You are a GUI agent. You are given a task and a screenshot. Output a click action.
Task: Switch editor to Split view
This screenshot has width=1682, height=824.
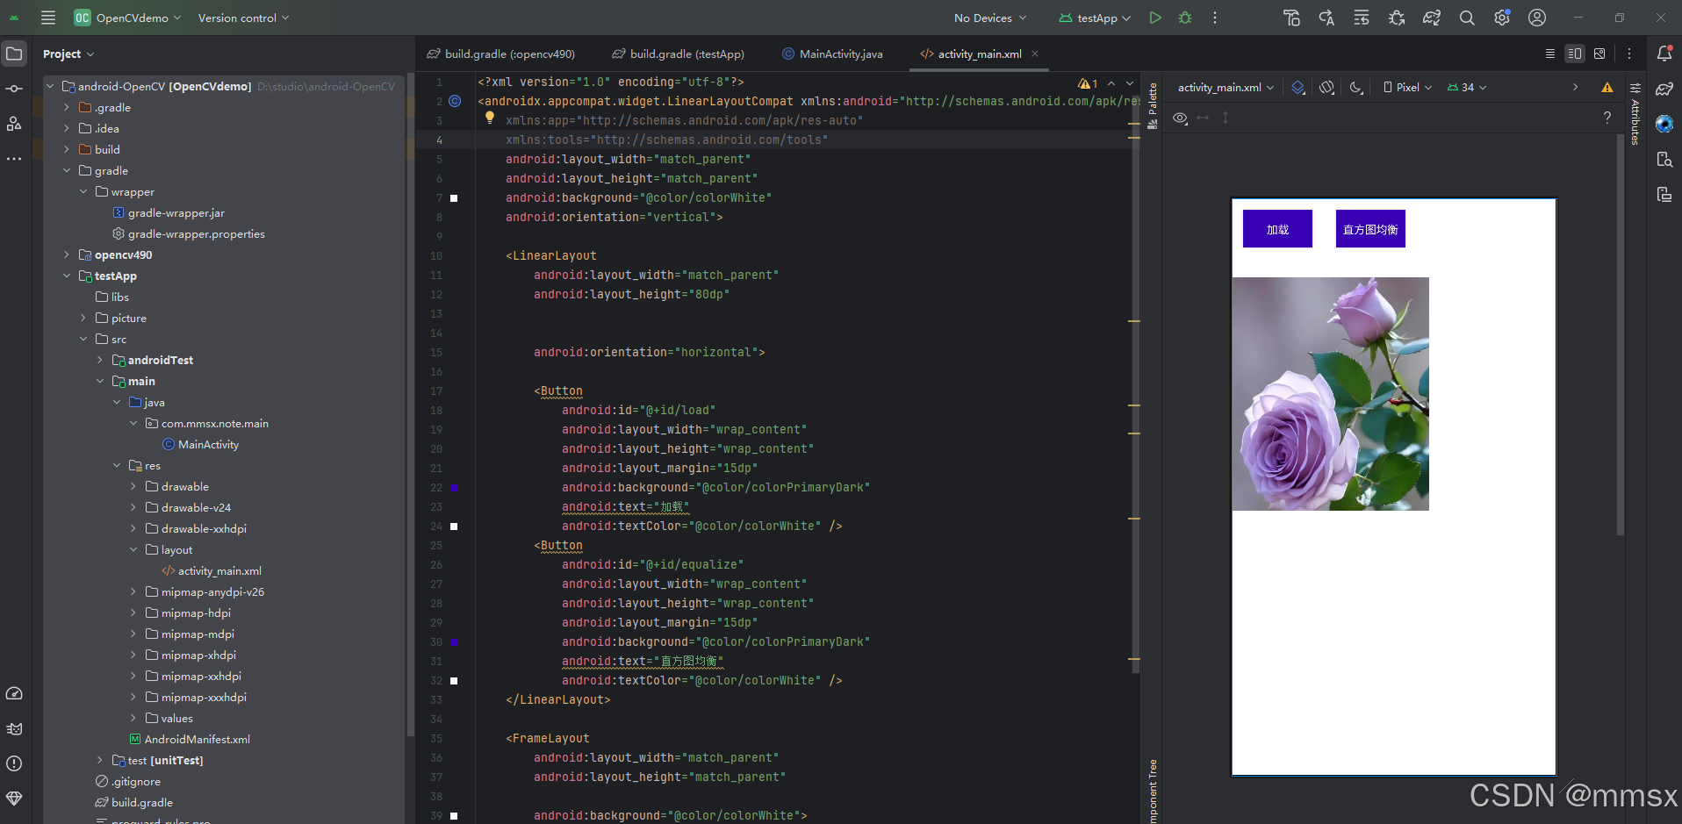coord(1575,54)
